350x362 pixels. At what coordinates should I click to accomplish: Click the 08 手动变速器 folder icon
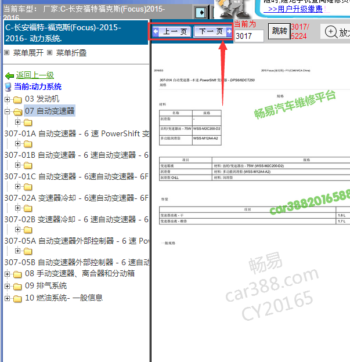pyautogui.click(x=17, y=274)
